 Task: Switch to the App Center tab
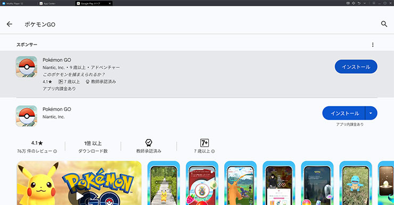point(48,4)
